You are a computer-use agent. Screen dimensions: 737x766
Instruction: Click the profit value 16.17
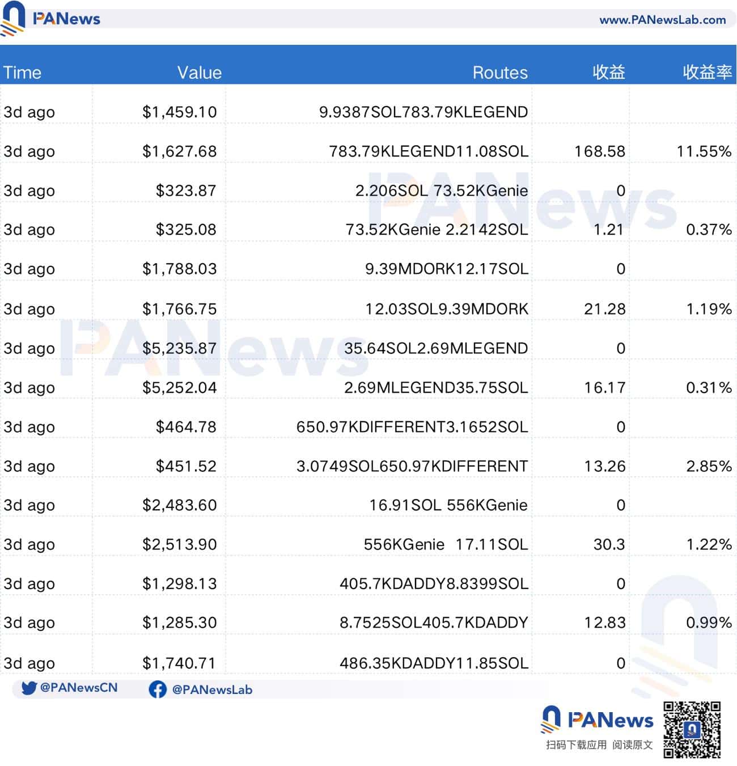pos(605,388)
